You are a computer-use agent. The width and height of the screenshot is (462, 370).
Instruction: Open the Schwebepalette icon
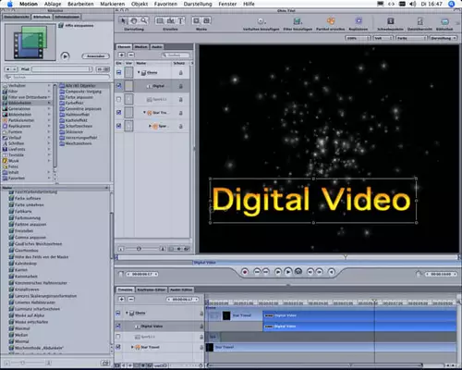click(x=391, y=21)
